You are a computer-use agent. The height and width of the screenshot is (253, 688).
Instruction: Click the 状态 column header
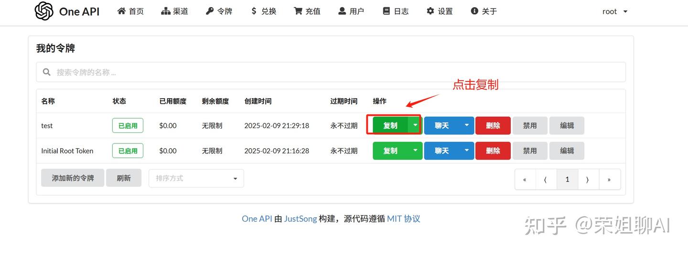119,101
